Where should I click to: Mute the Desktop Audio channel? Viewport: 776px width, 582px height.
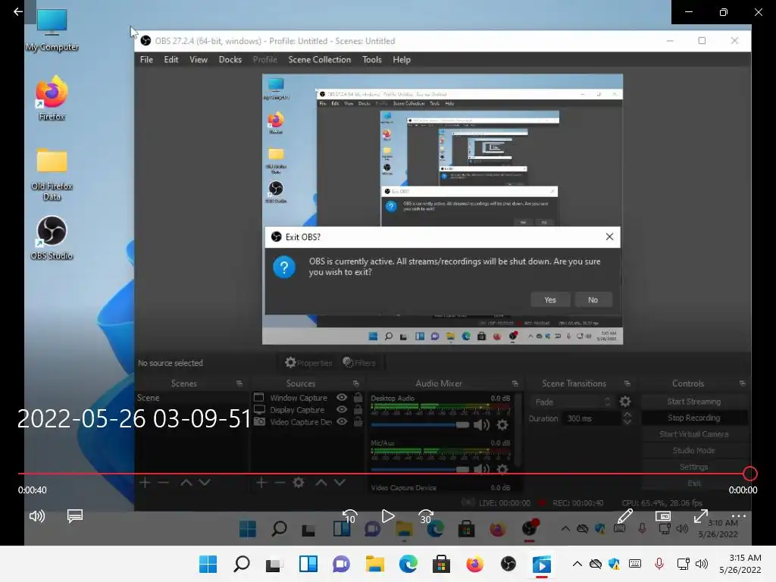click(x=481, y=424)
